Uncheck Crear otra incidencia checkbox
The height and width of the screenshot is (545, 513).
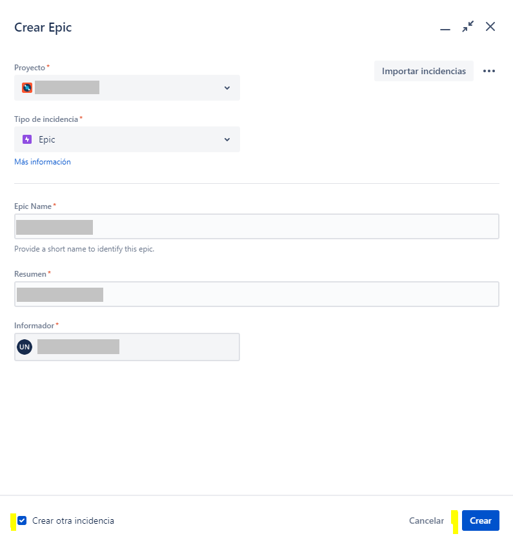tap(22, 520)
